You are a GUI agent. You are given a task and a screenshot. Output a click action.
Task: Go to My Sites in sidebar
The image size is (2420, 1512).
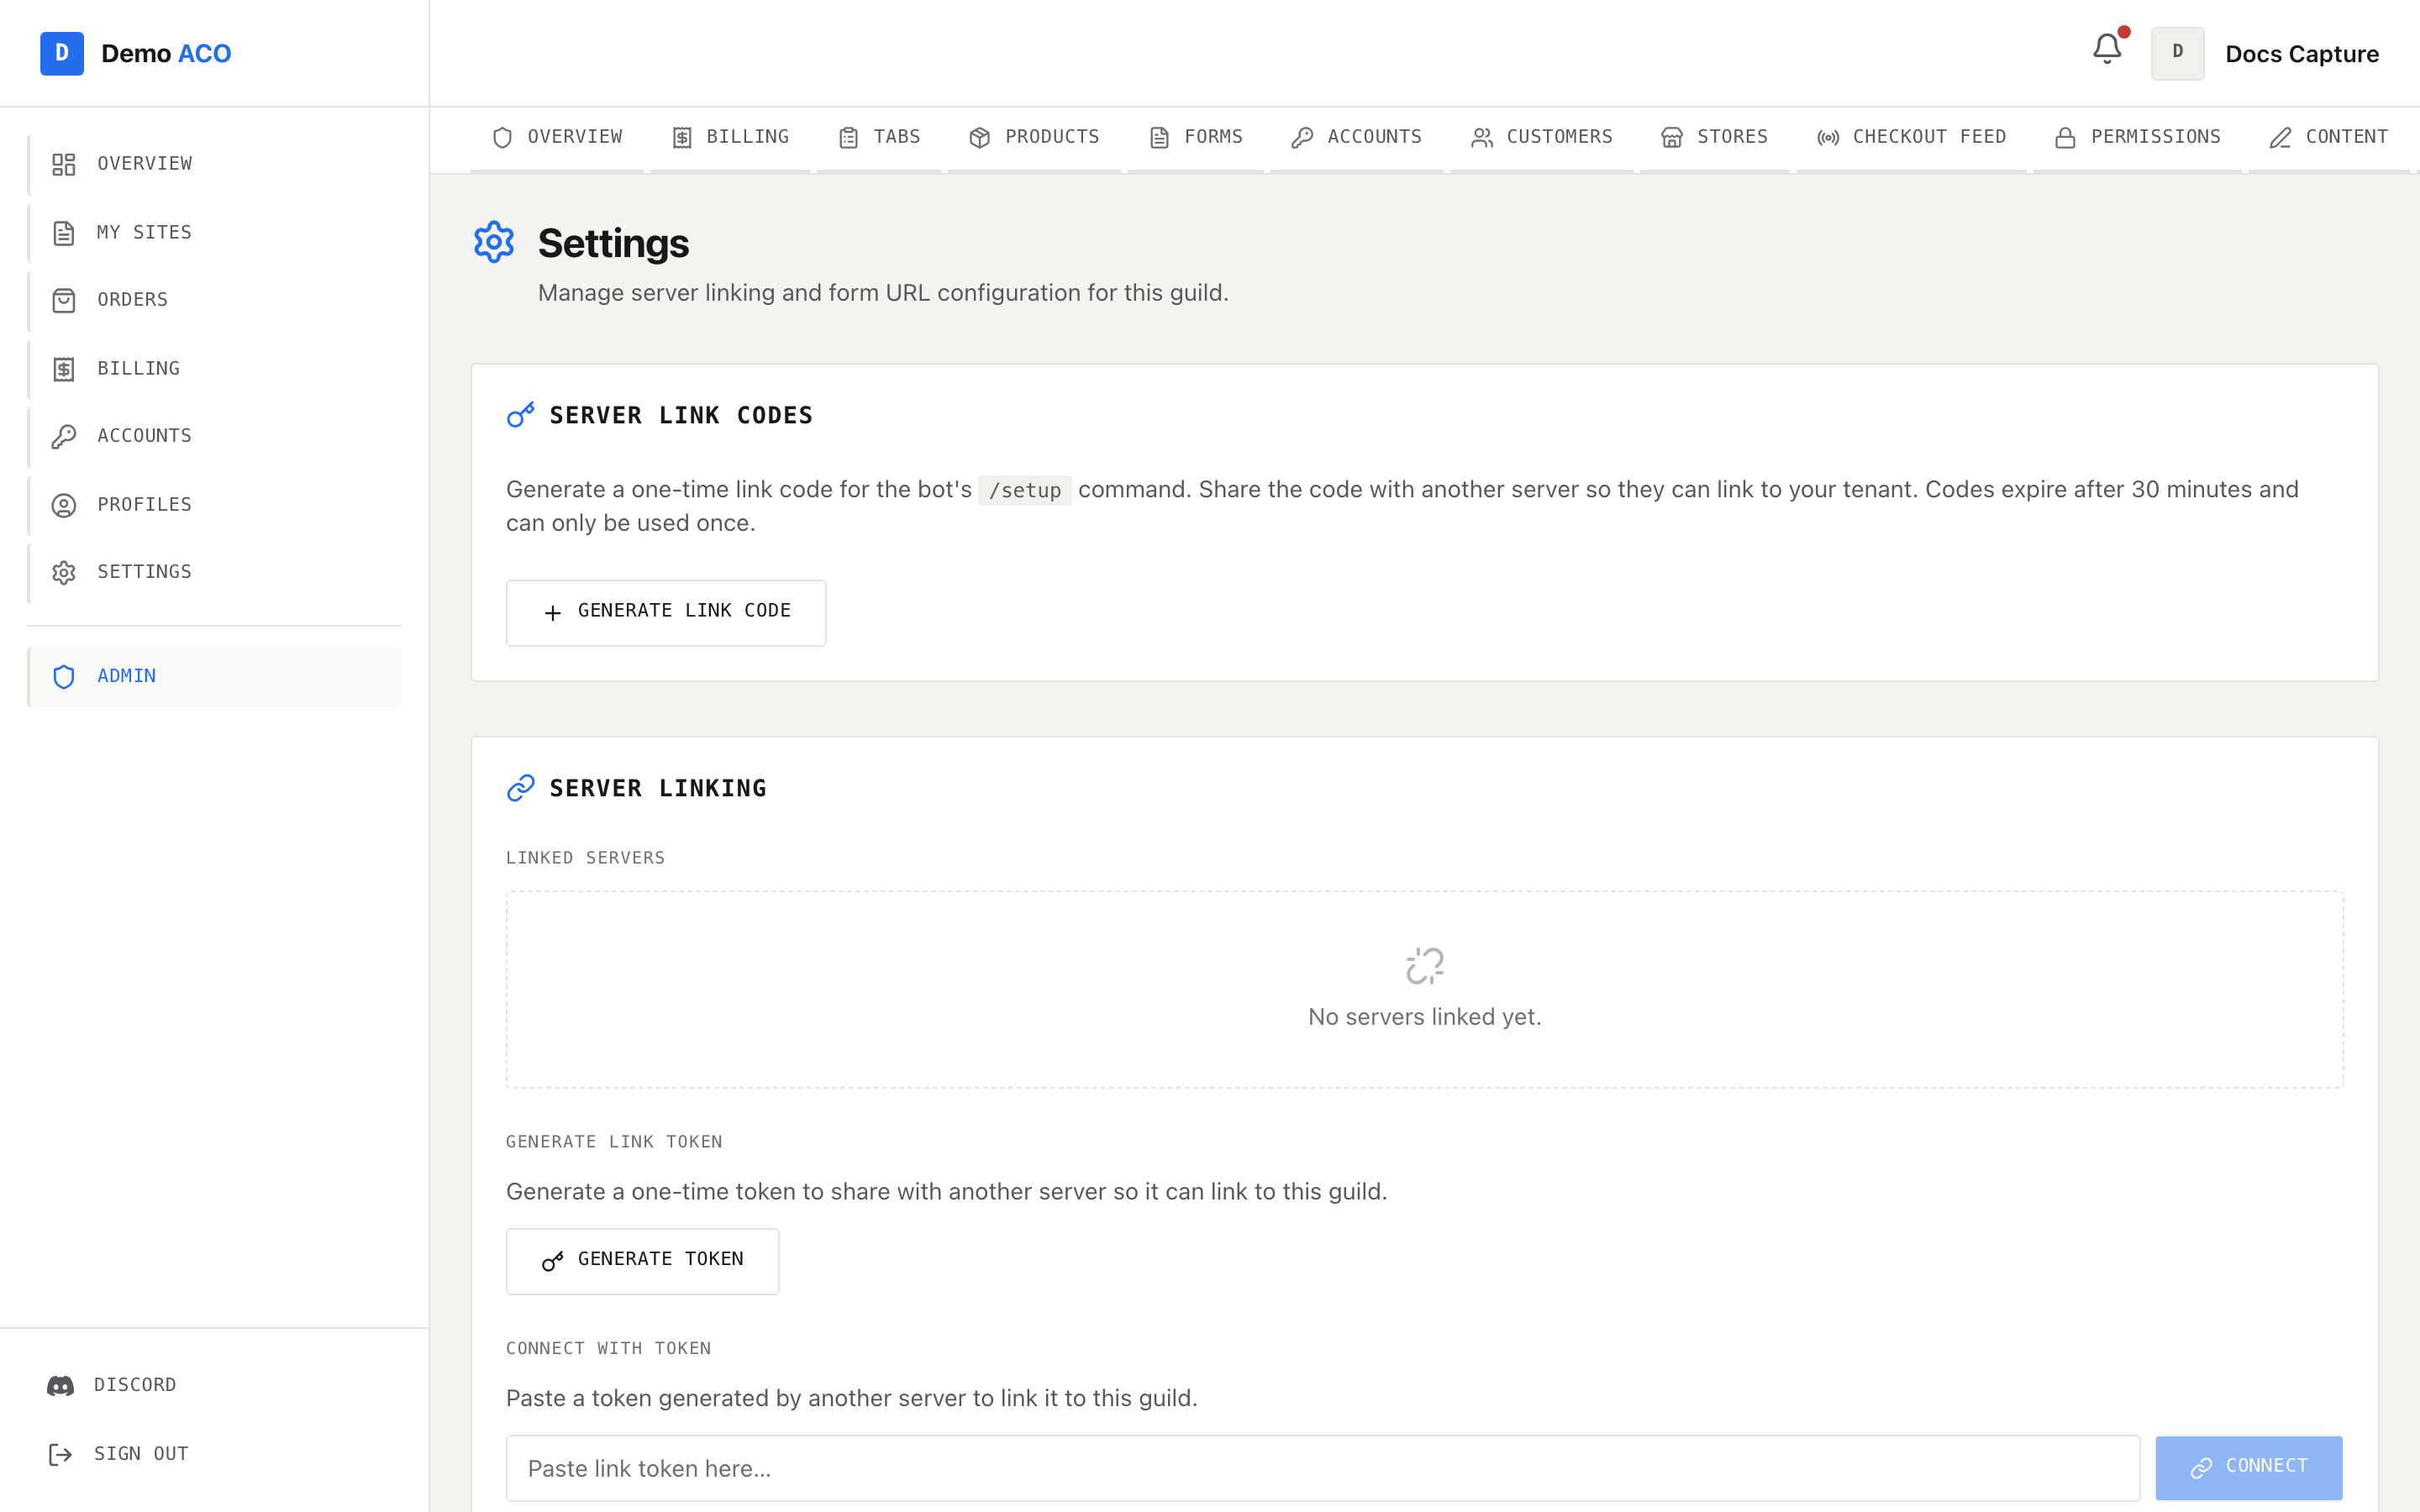(215, 233)
